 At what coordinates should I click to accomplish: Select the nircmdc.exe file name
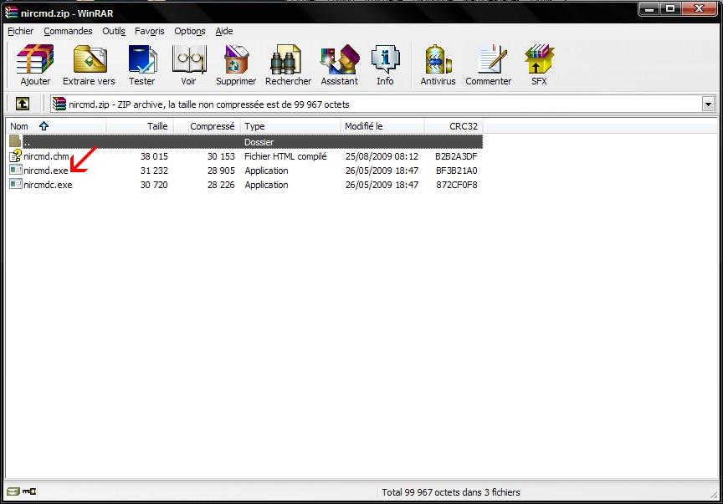click(x=48, y=185)
